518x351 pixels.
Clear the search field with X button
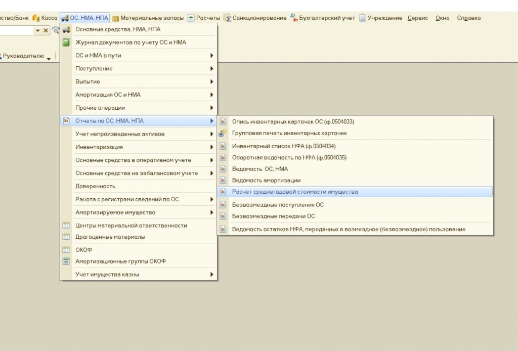46,31
